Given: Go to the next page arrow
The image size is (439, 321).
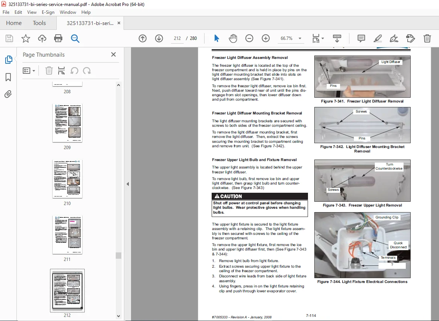Looking at the screenshot, I should 159,38.
